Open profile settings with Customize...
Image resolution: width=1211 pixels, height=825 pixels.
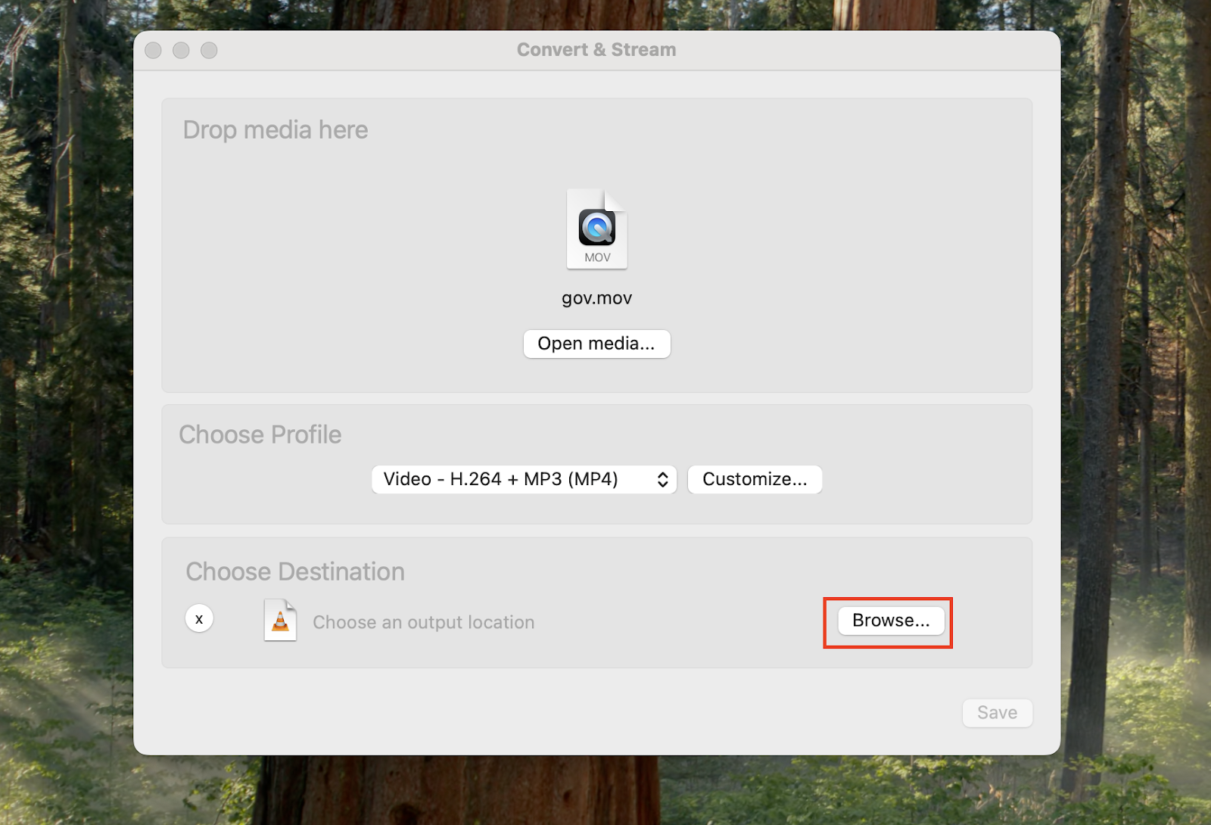coord(754,479)
